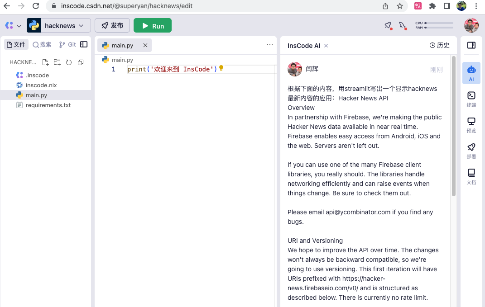Close the main.py editor tab
Viewport: 485px width, 307px height.
[145, 45]
